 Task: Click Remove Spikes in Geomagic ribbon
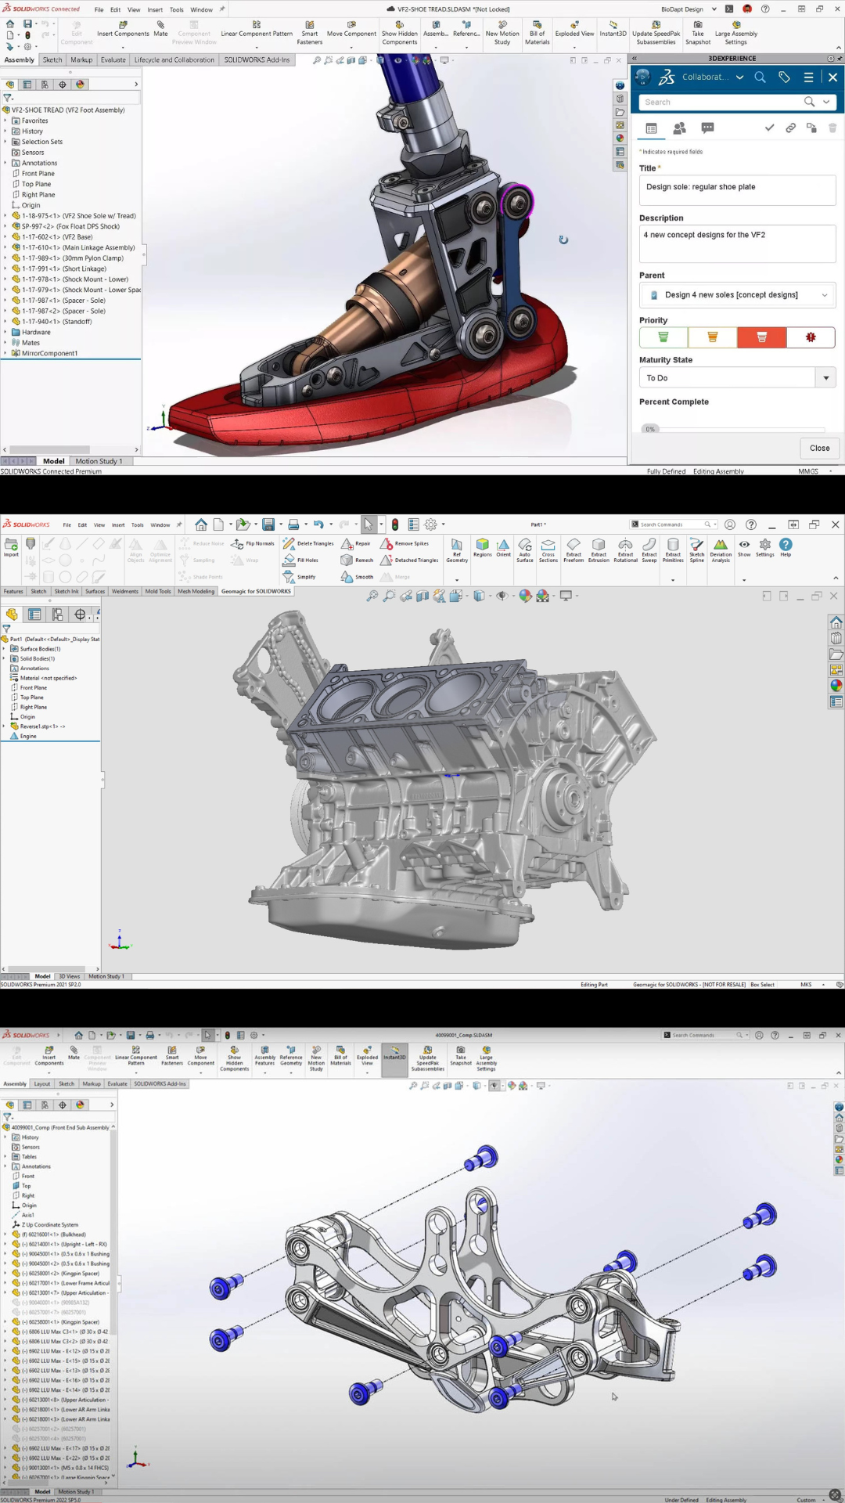tap(405, 543)
